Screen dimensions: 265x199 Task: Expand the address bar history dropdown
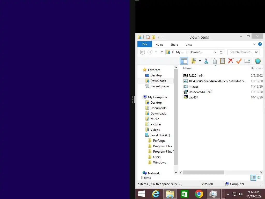(215, 52)
